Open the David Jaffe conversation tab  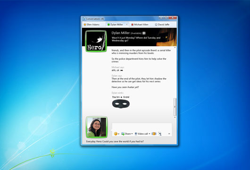[162, 25]
